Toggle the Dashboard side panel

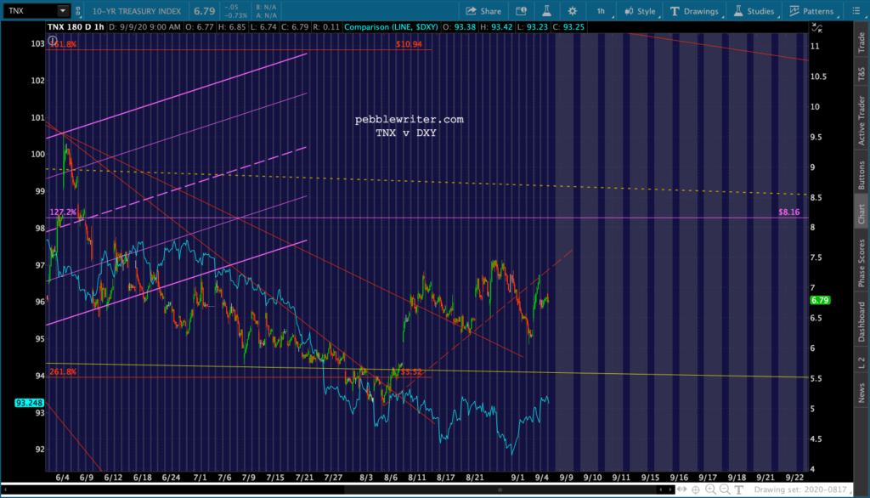coord(861,324)
